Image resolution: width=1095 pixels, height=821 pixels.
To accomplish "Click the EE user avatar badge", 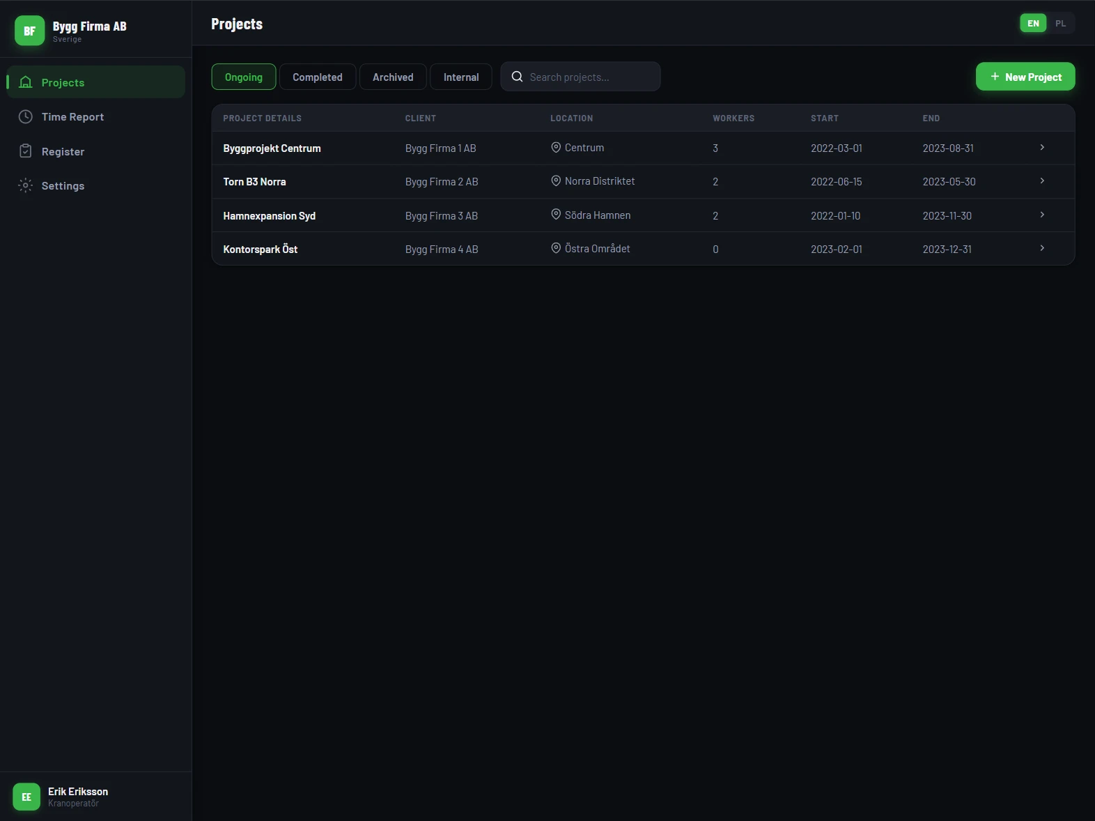I will click(26, 797).
